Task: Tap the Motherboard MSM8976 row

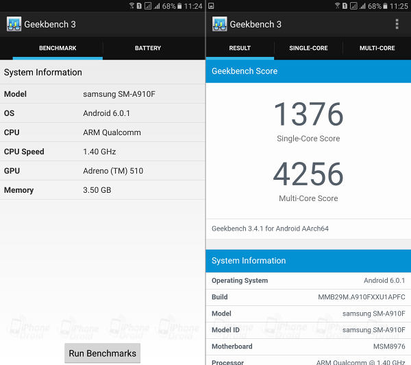Action: pyautogui.click(x=308, y=346)
